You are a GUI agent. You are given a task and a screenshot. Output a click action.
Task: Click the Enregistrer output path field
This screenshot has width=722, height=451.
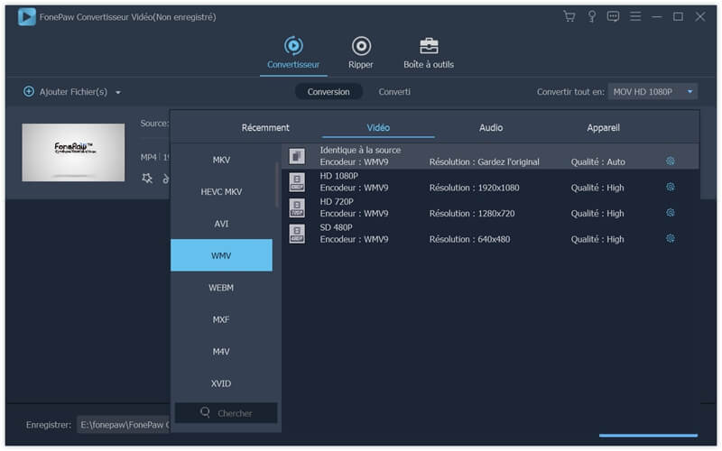(123, 425)
